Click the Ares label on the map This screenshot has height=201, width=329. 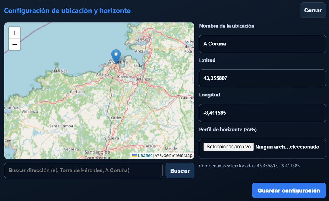click(x=139, y=51)
